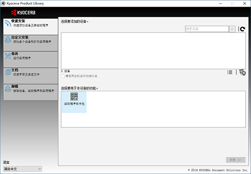Clear the device search field
This screenshot has width=251, height=174.
pos(232,29)
